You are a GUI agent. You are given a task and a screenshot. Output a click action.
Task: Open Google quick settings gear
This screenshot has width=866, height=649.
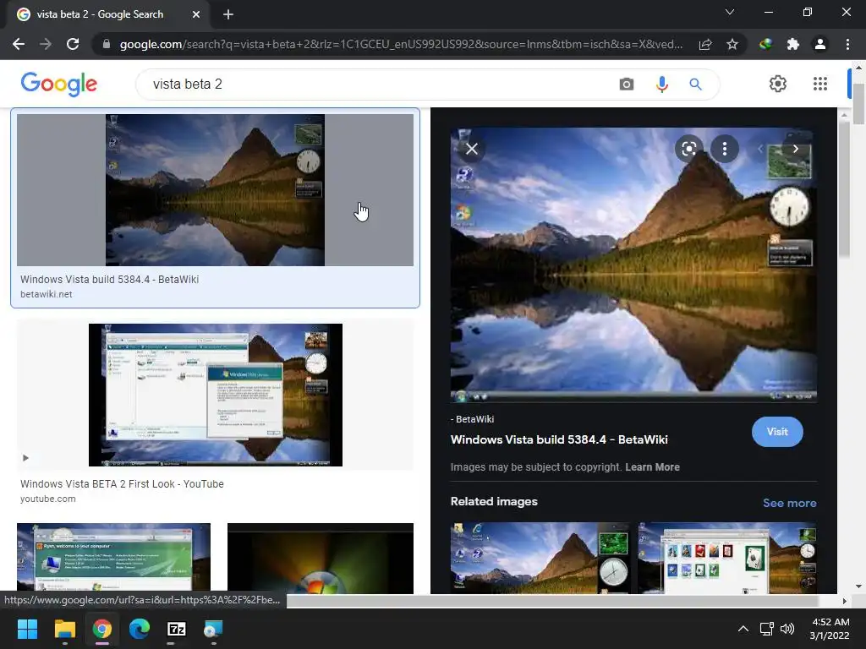[x=778, y=84]
